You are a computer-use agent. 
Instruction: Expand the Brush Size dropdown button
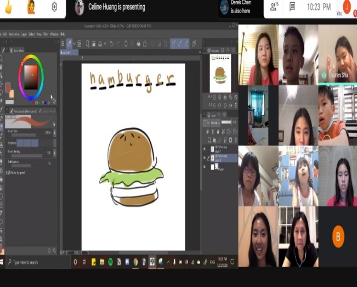click(x=54, y=132)
